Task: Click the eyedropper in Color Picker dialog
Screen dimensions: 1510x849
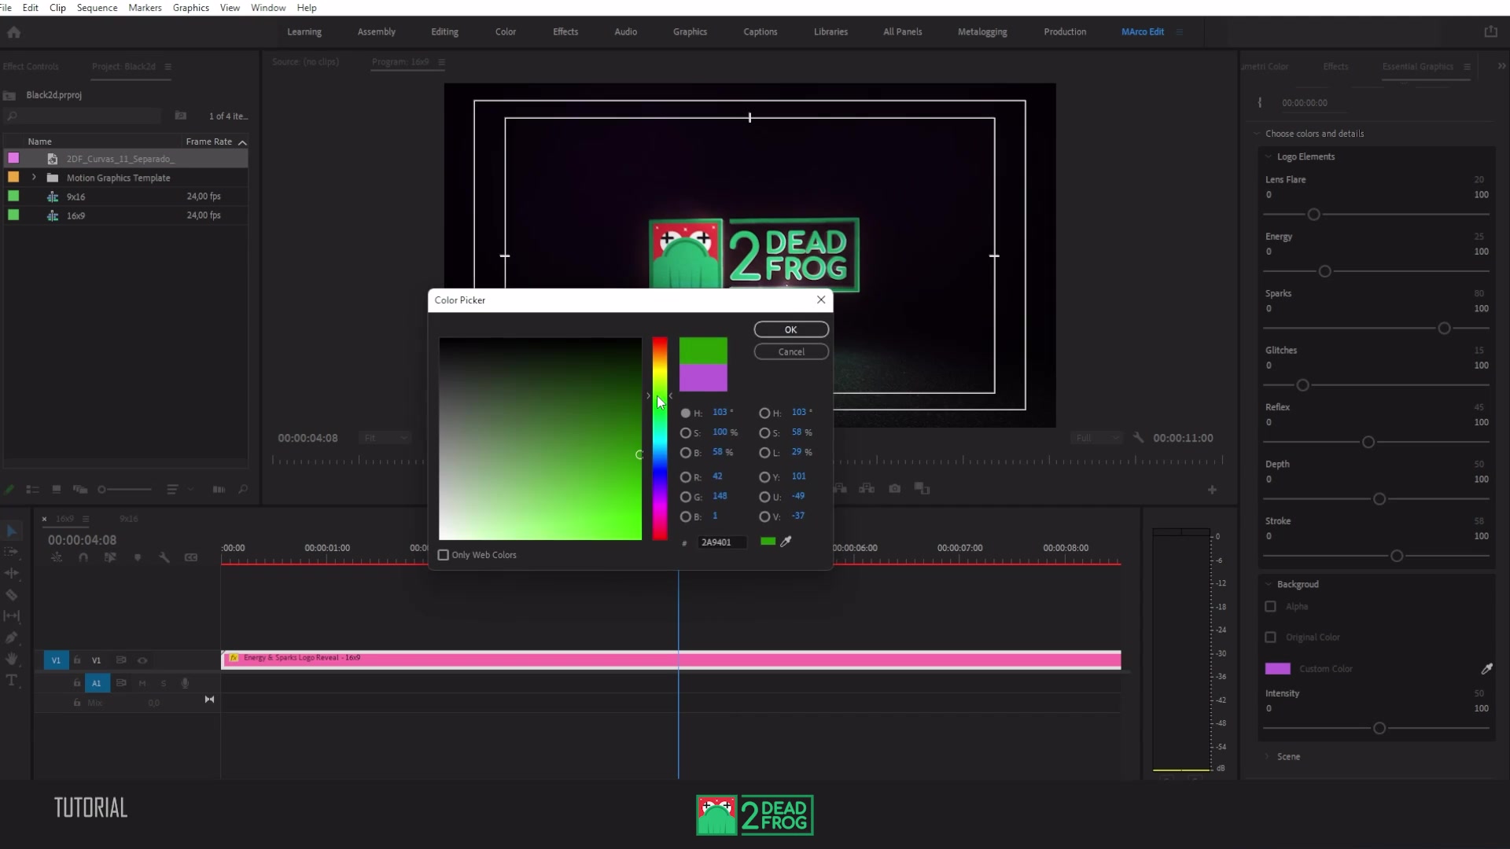Action: pyautogui.click(x=786, y=541)
